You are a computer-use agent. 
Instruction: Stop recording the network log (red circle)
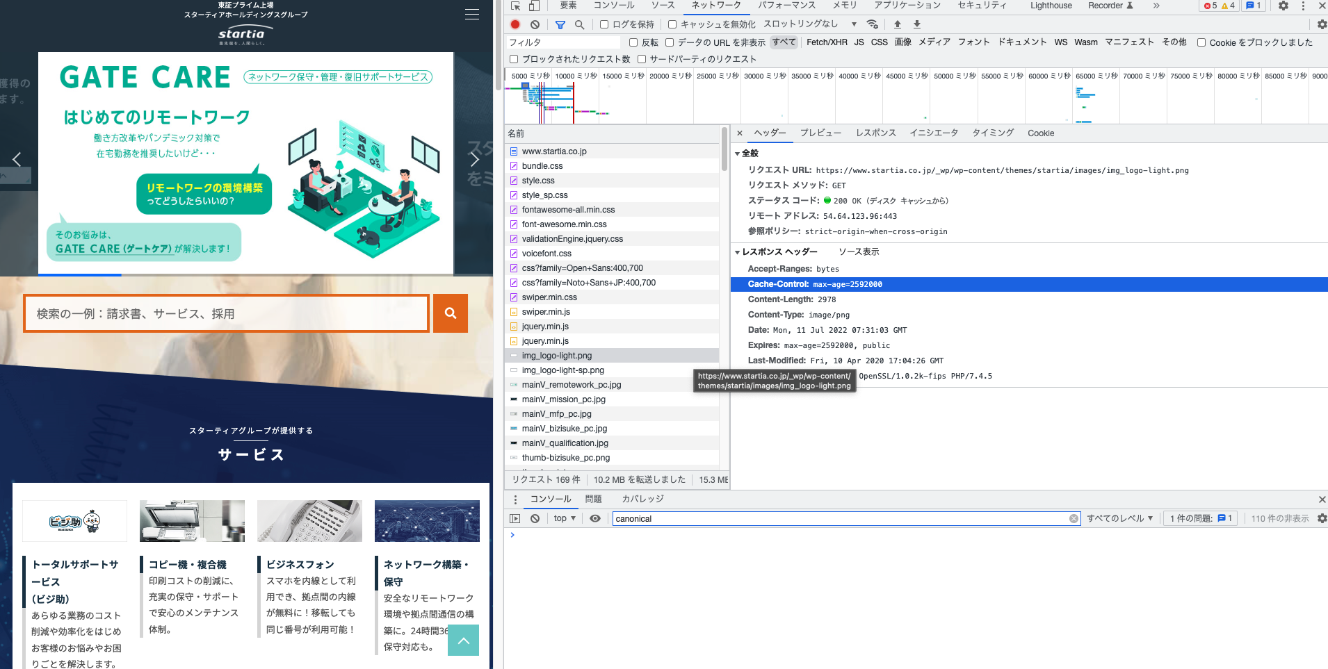pos(515,24)
